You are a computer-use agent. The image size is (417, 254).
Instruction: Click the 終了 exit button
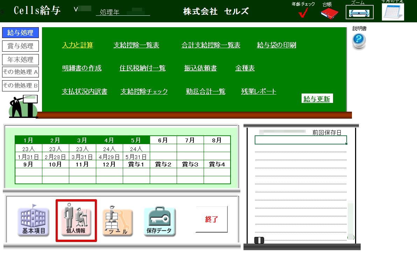click(212, 219)
